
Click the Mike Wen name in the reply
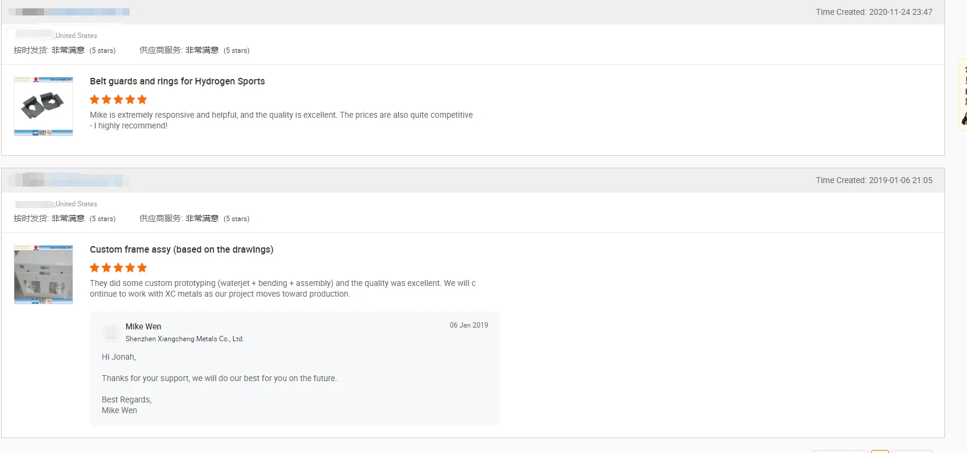coord(143,326)
